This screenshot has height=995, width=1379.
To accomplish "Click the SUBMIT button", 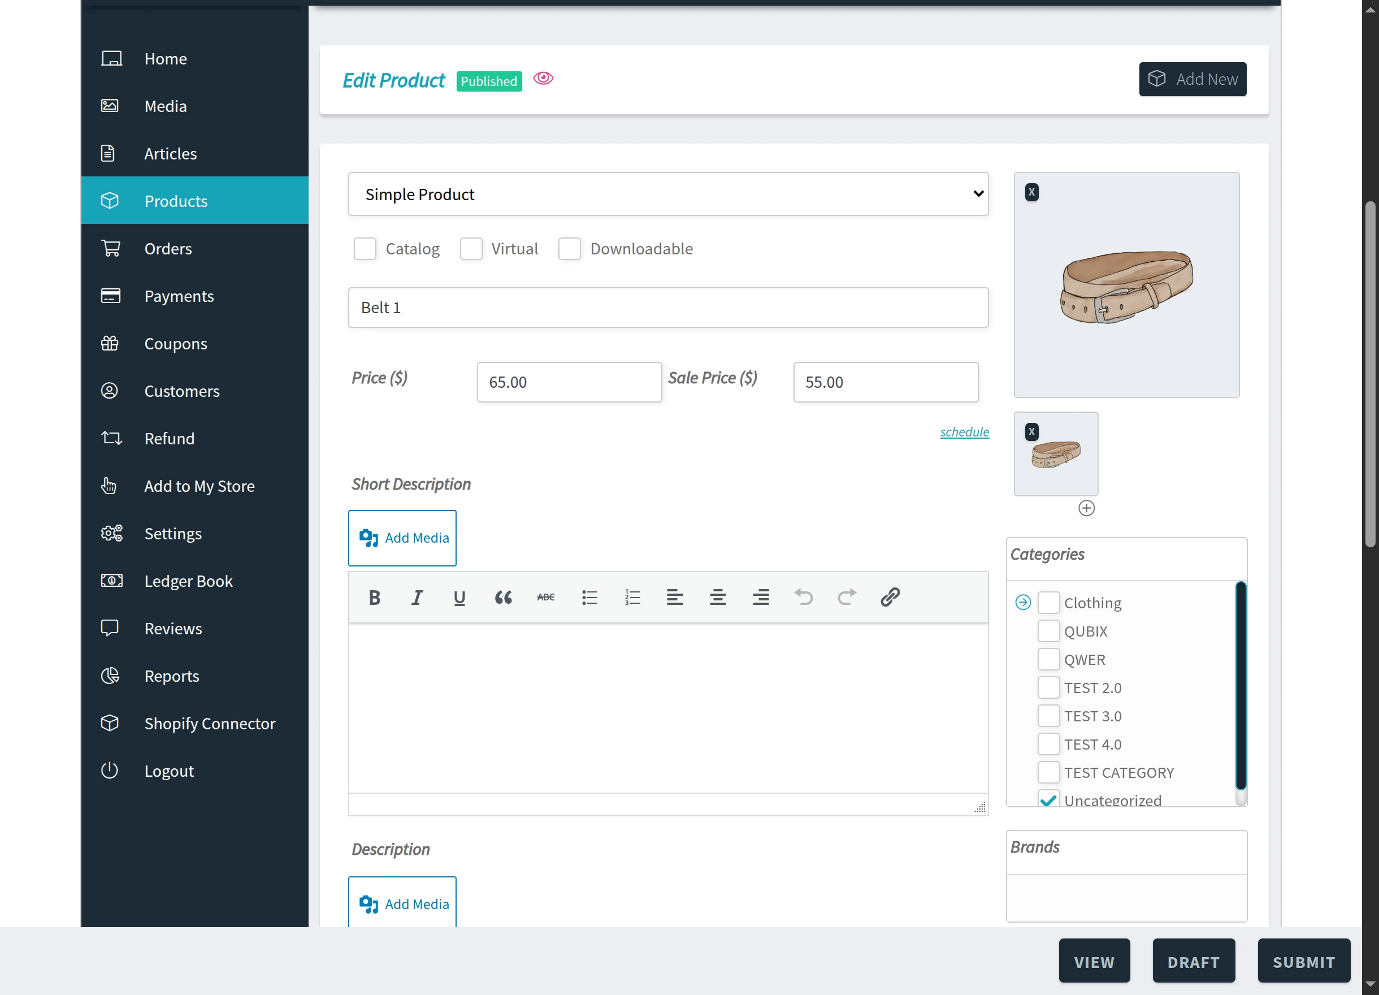I will (x=1304, y=961).
